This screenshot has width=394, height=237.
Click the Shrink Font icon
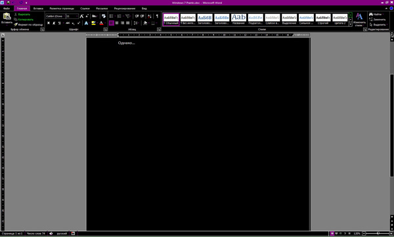click(x=87, y=16)
